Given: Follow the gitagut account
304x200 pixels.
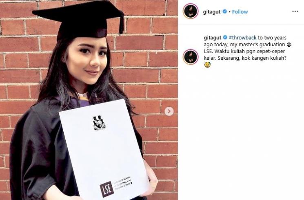Looking at the screenshot, I should tap(240, 12).
